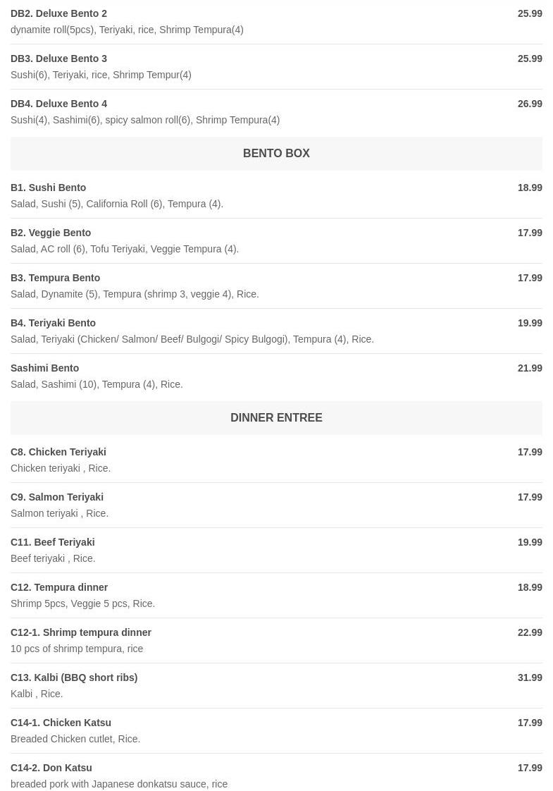This screenshot has width=553, height=791.
Task: Click the 21.99 Sashimi Bento price
Action: pos(530,369)
